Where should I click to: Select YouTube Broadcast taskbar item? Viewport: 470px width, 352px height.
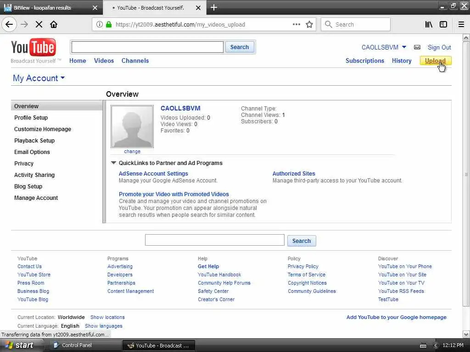click(x=158, y=346)
